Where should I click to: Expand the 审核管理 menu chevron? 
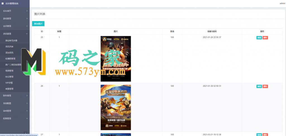pos(27,111)
